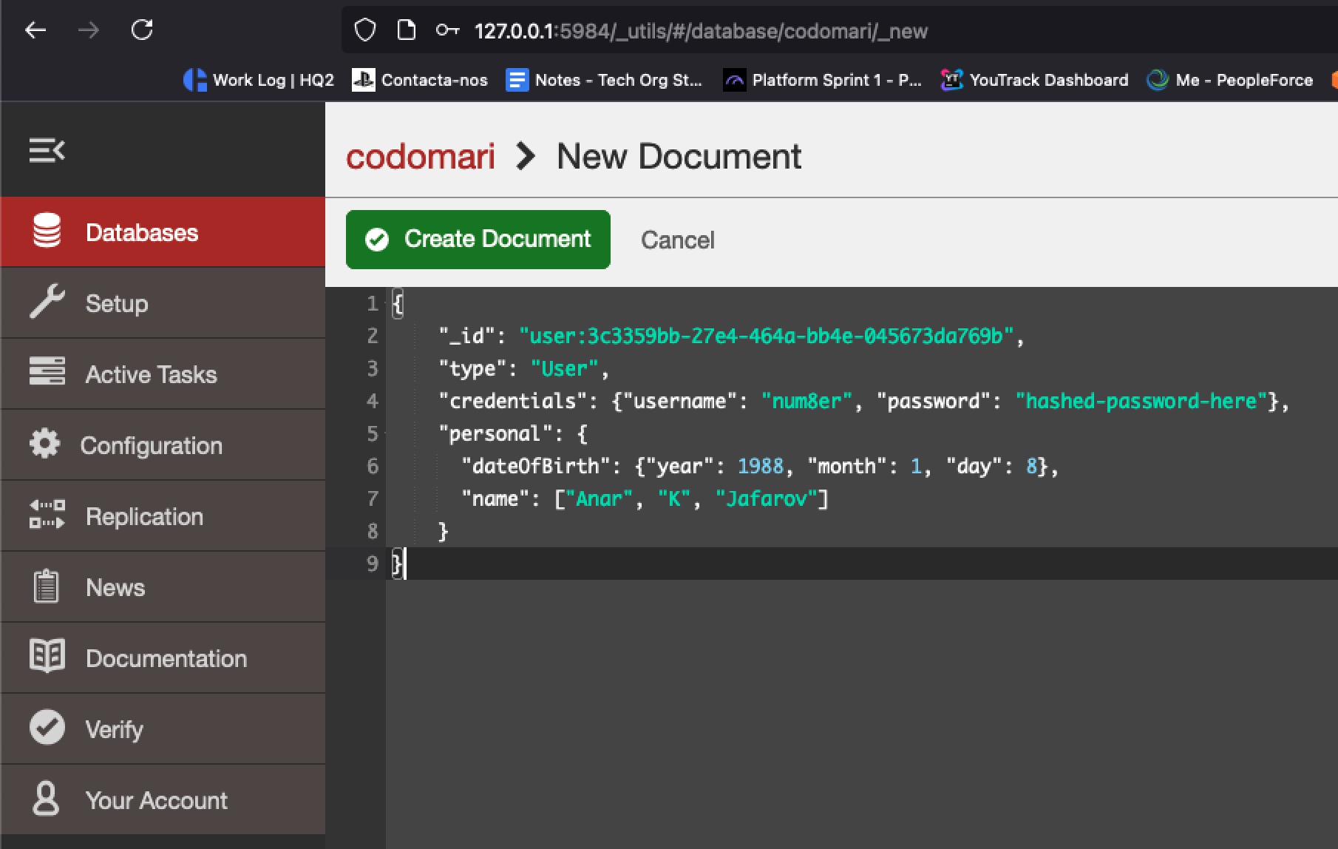Screen dimensions: 1338x849
Task: Click the Google Docs Notes bookmark favicon
Action: [x=517, y=80]
